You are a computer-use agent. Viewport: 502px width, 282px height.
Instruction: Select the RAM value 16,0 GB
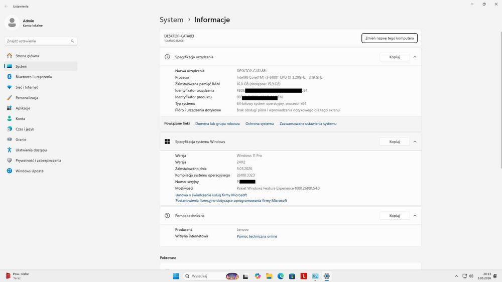[259, 84]
